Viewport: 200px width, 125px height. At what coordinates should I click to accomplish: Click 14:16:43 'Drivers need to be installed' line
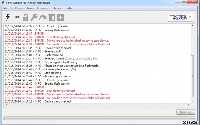[57, 94]
